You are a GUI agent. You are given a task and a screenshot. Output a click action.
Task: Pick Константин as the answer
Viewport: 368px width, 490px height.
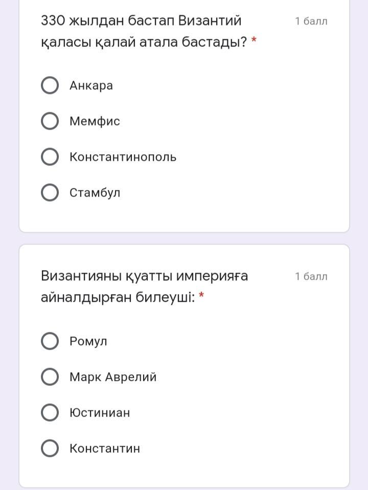click(50, 448)
